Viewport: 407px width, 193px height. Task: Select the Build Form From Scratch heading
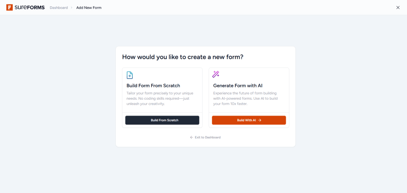click(153, 85)
